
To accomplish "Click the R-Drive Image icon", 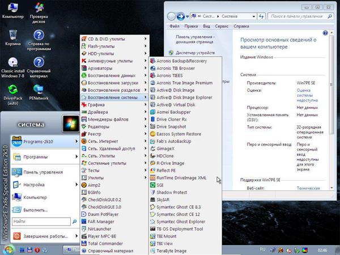I will coord(152,163).
